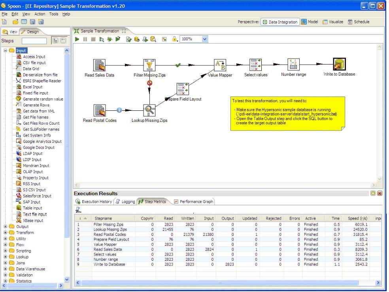This screenshot has height=292, width=389.
Task: Expand the Transform folder
Action: (x=5, y=233)
